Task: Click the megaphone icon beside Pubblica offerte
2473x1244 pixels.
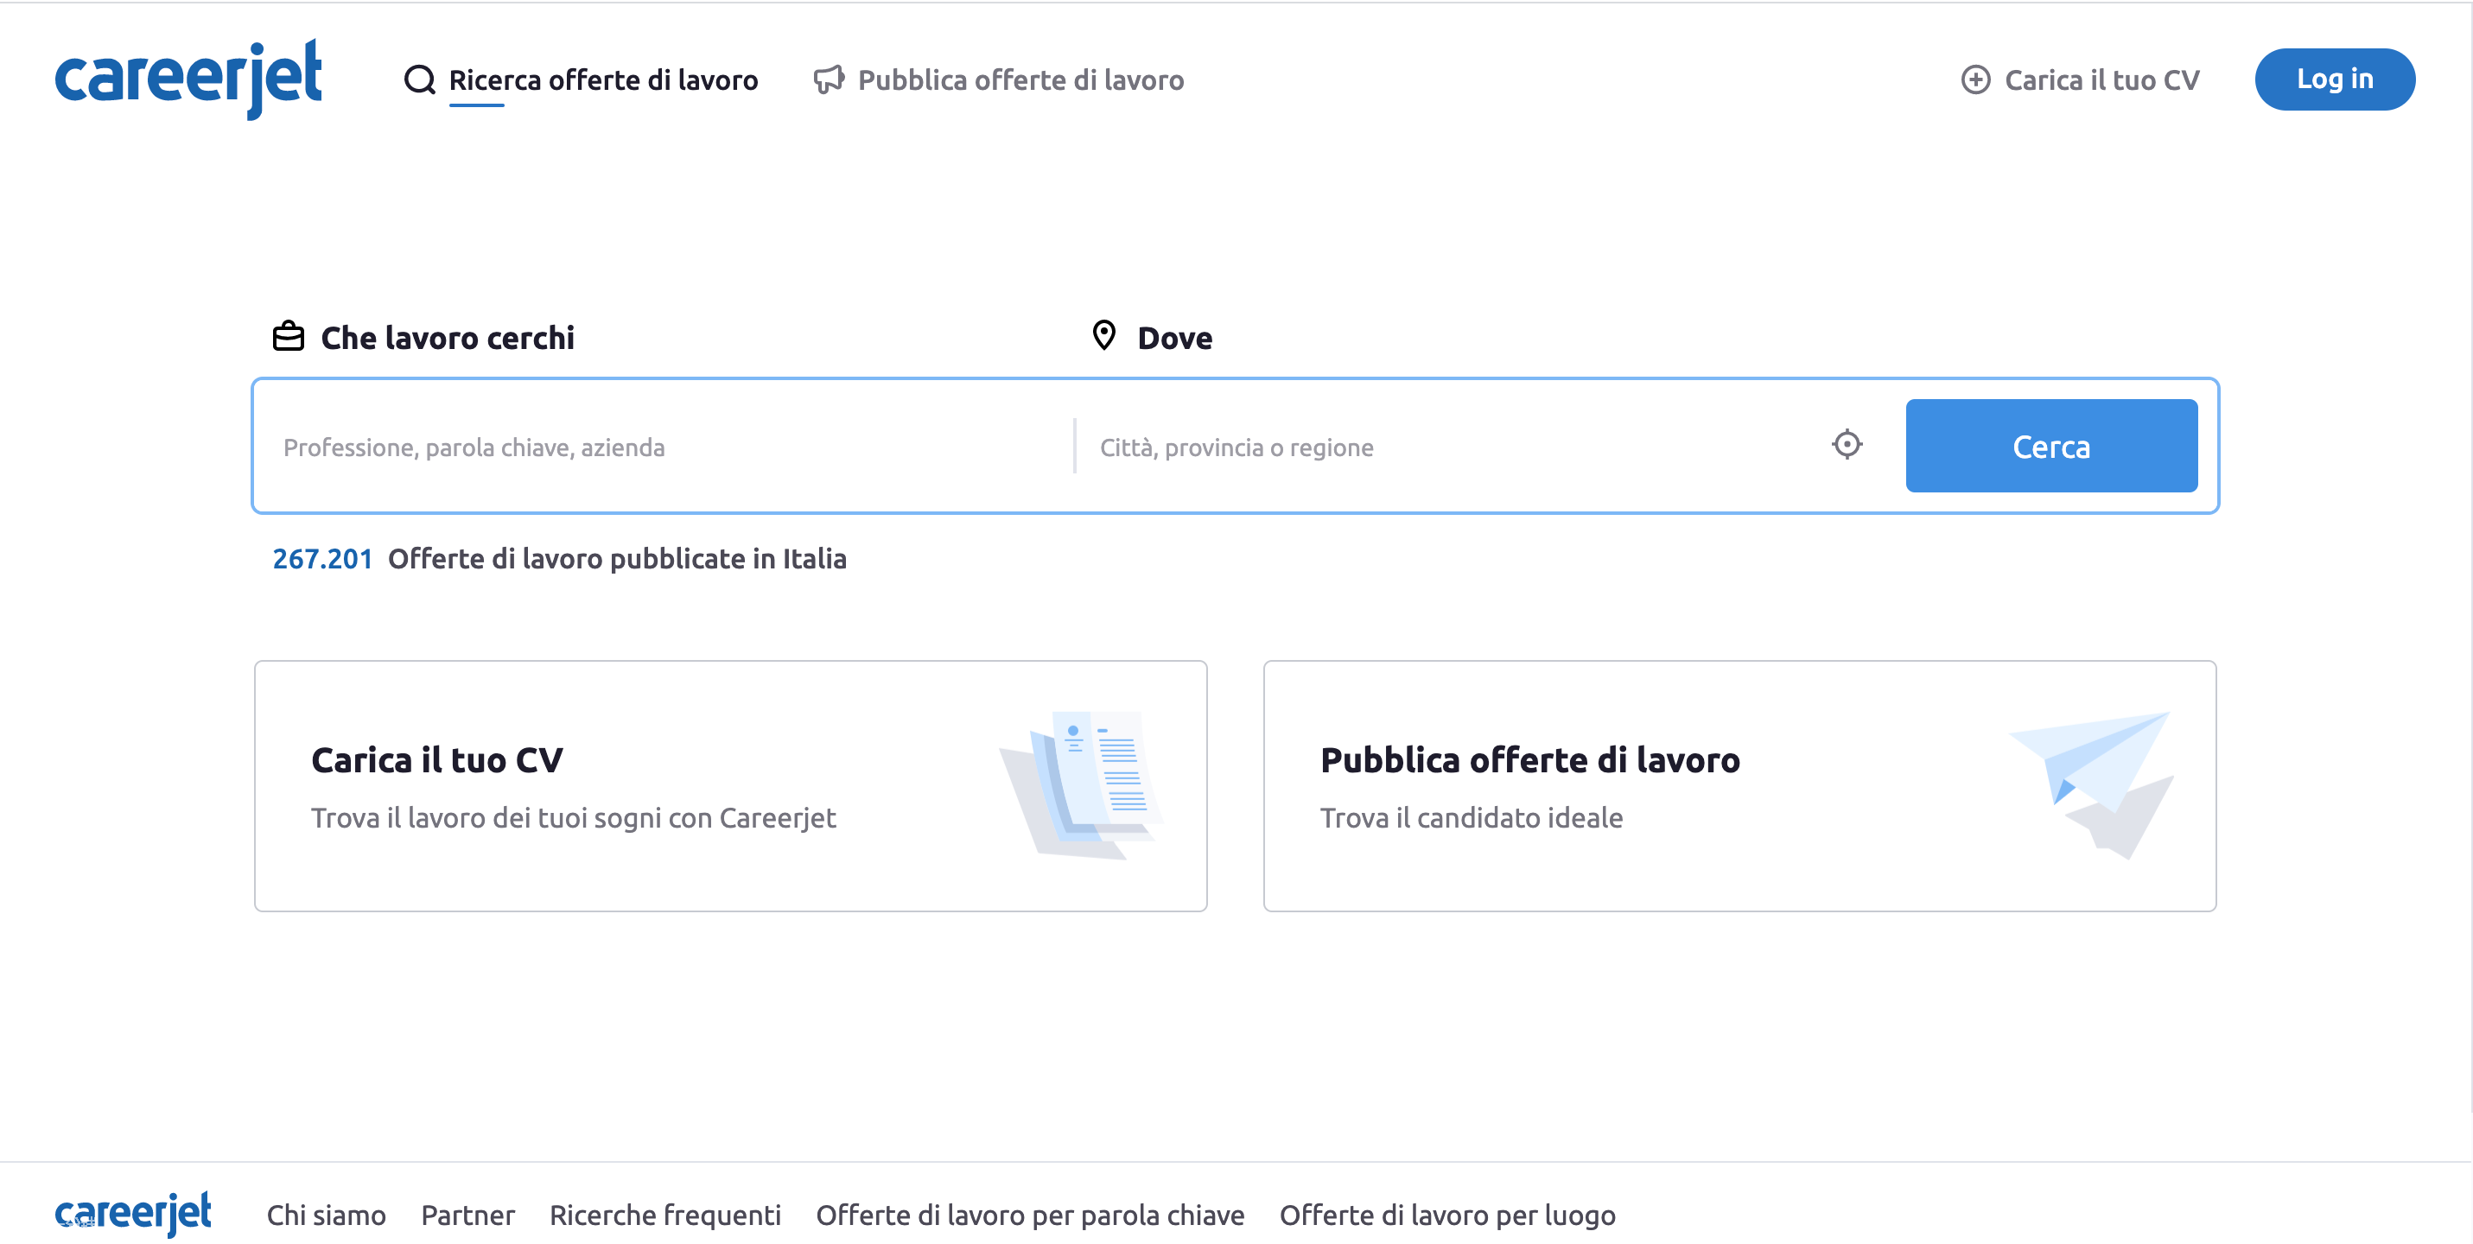Action: point(829,79)
